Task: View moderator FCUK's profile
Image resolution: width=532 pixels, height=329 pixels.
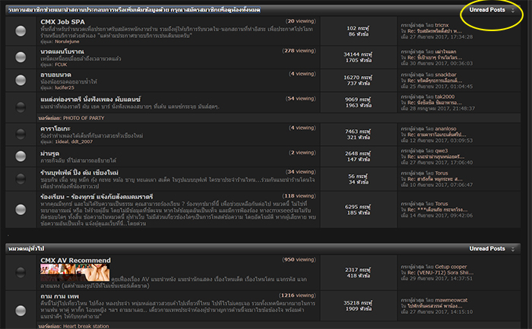Action: tap(61, 65)
